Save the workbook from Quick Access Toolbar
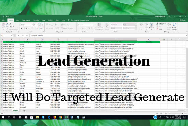 (4, 16)
